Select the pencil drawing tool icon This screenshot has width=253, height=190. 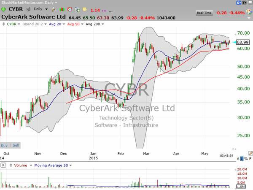click(x=250, y=153)
